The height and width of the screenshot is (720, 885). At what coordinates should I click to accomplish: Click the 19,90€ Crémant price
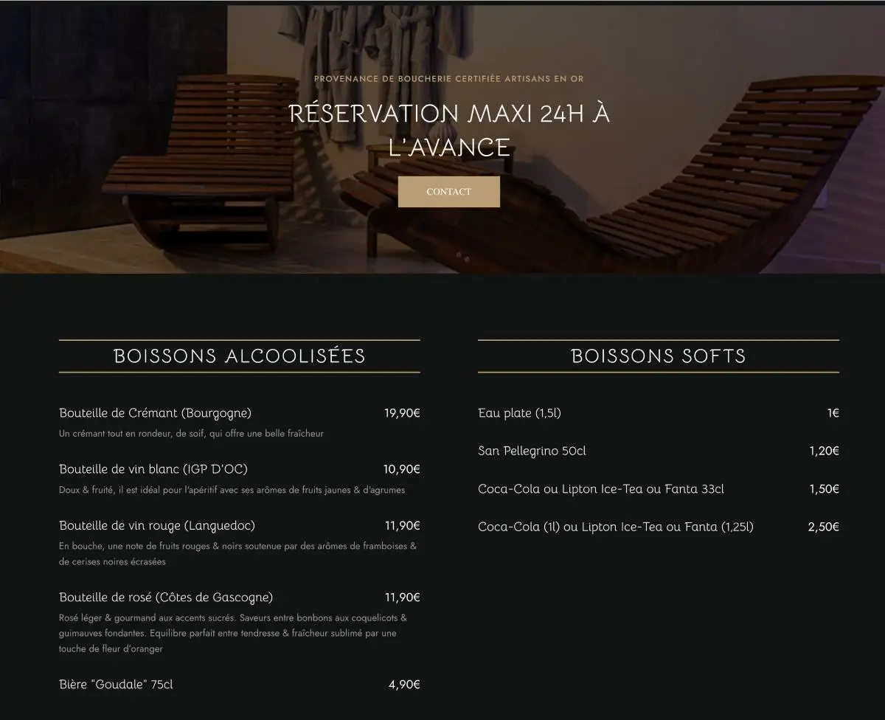coord(402,413)
